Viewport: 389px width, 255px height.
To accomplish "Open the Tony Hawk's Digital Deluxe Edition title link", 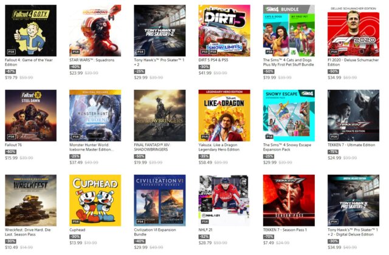I will [353, 232].
